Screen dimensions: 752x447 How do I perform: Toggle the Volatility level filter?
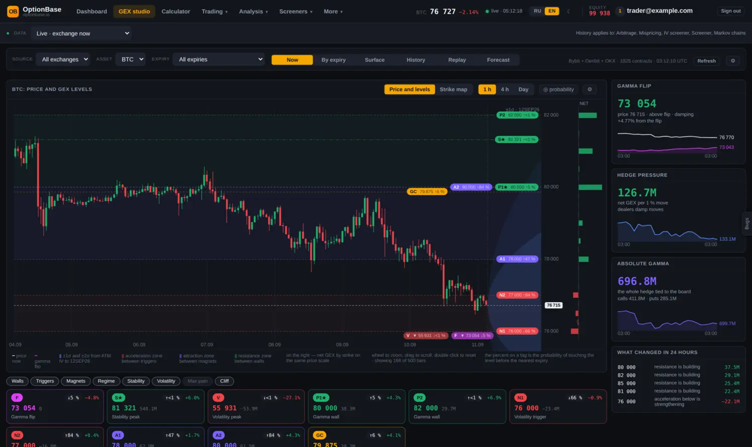(166, 381)
